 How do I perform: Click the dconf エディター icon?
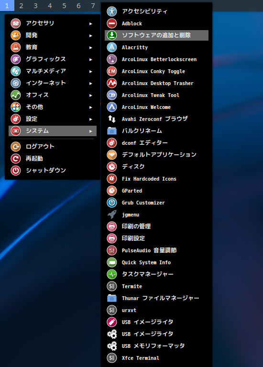coord(112,143)
